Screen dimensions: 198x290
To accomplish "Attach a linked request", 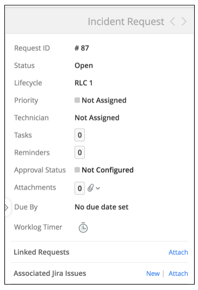I will pyautogui.click(x=178, y=253).
